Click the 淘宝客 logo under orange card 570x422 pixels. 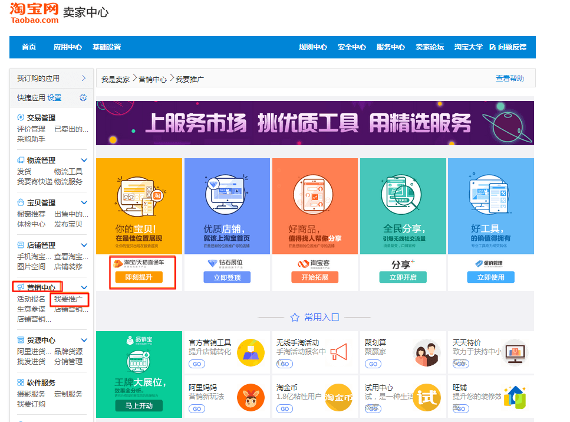[314, 263]
